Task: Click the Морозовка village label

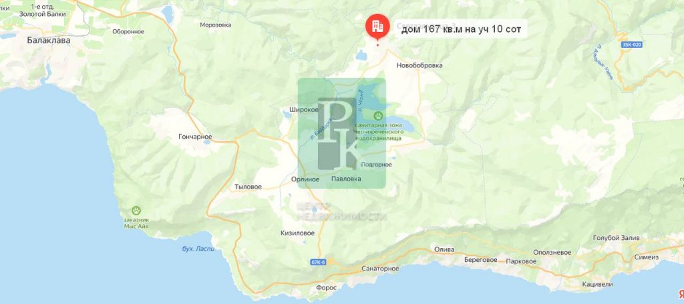Action: (x=216, y=25)
